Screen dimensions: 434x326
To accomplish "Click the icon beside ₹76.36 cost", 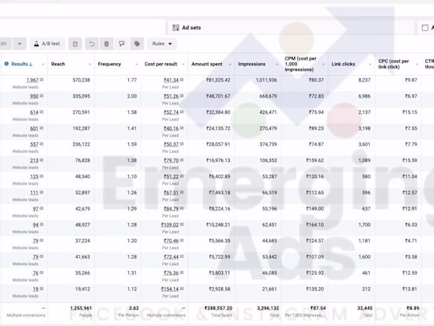I will [182, 273].
